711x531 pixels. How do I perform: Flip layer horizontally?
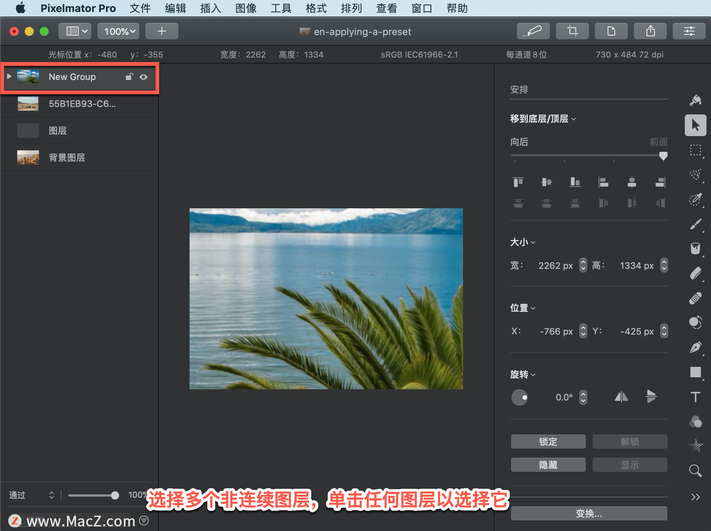point(621,397)
